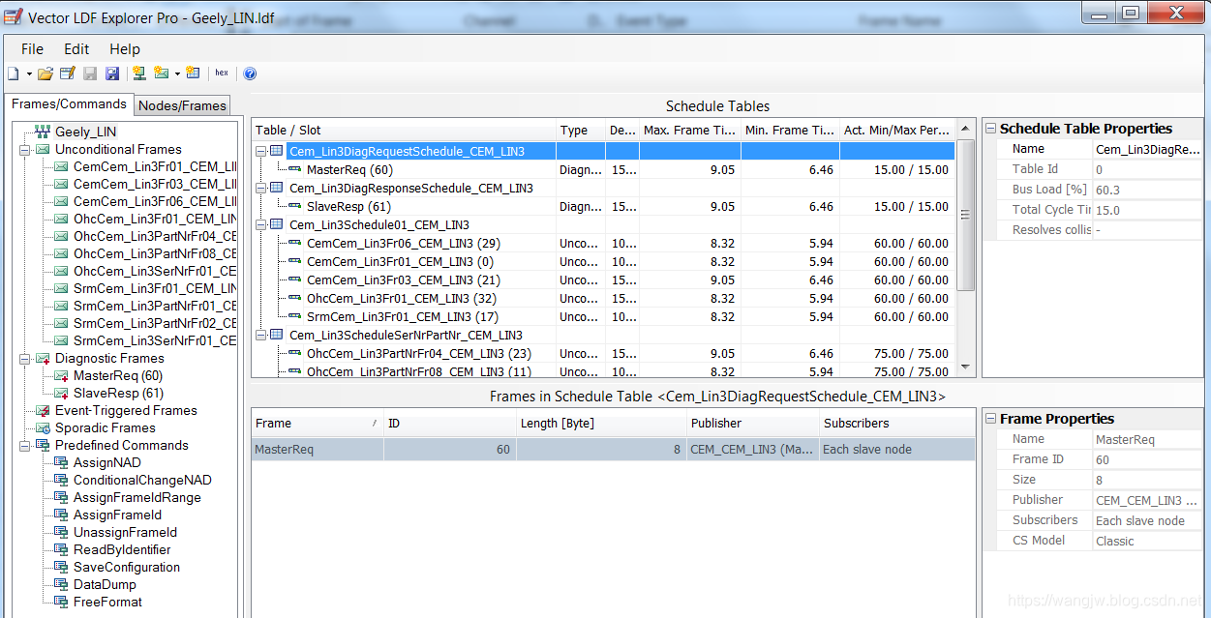Image resolution: width=1211 pixels, height=618 pixels.
Task: Open the Edit menu
Action: coord(76,49)
